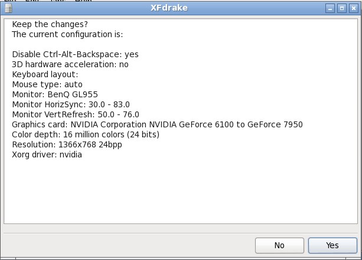Select the Graphics card NVIDIA line
The height and width of the screenshot is (260, 362).
coord(157,124)
